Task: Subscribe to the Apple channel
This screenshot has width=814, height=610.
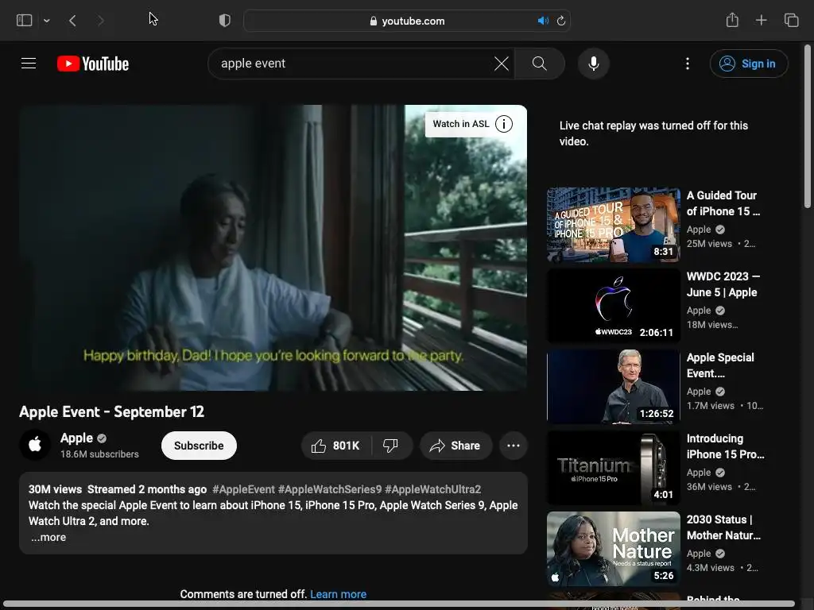Action: point(199,446)
